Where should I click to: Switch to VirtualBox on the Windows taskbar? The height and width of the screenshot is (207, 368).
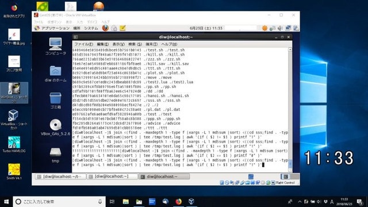[191, 202]
